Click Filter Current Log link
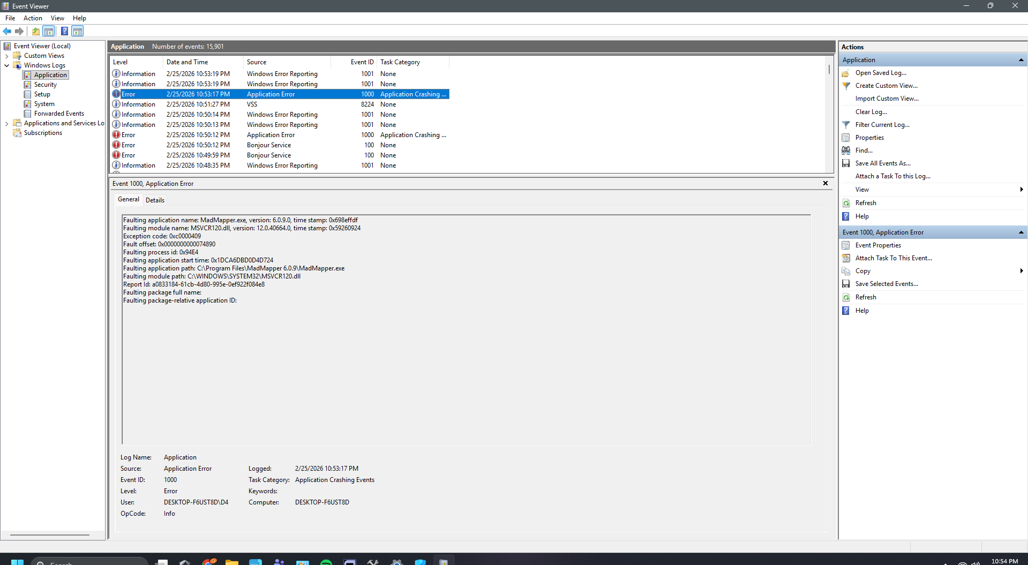 882,124
